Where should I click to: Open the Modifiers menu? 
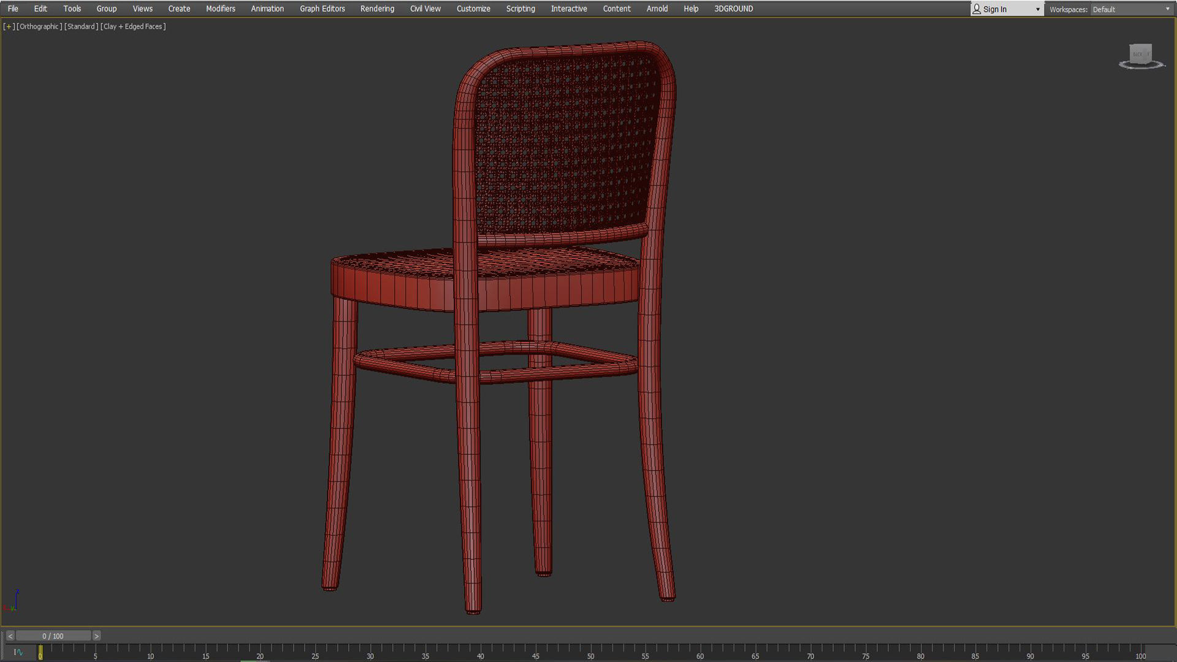point(221,9)
